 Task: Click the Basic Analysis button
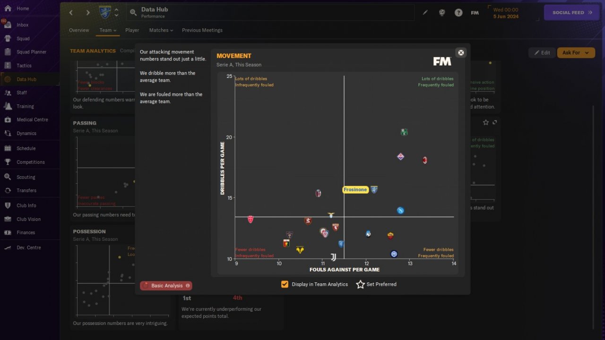click(x=166, y=286)
